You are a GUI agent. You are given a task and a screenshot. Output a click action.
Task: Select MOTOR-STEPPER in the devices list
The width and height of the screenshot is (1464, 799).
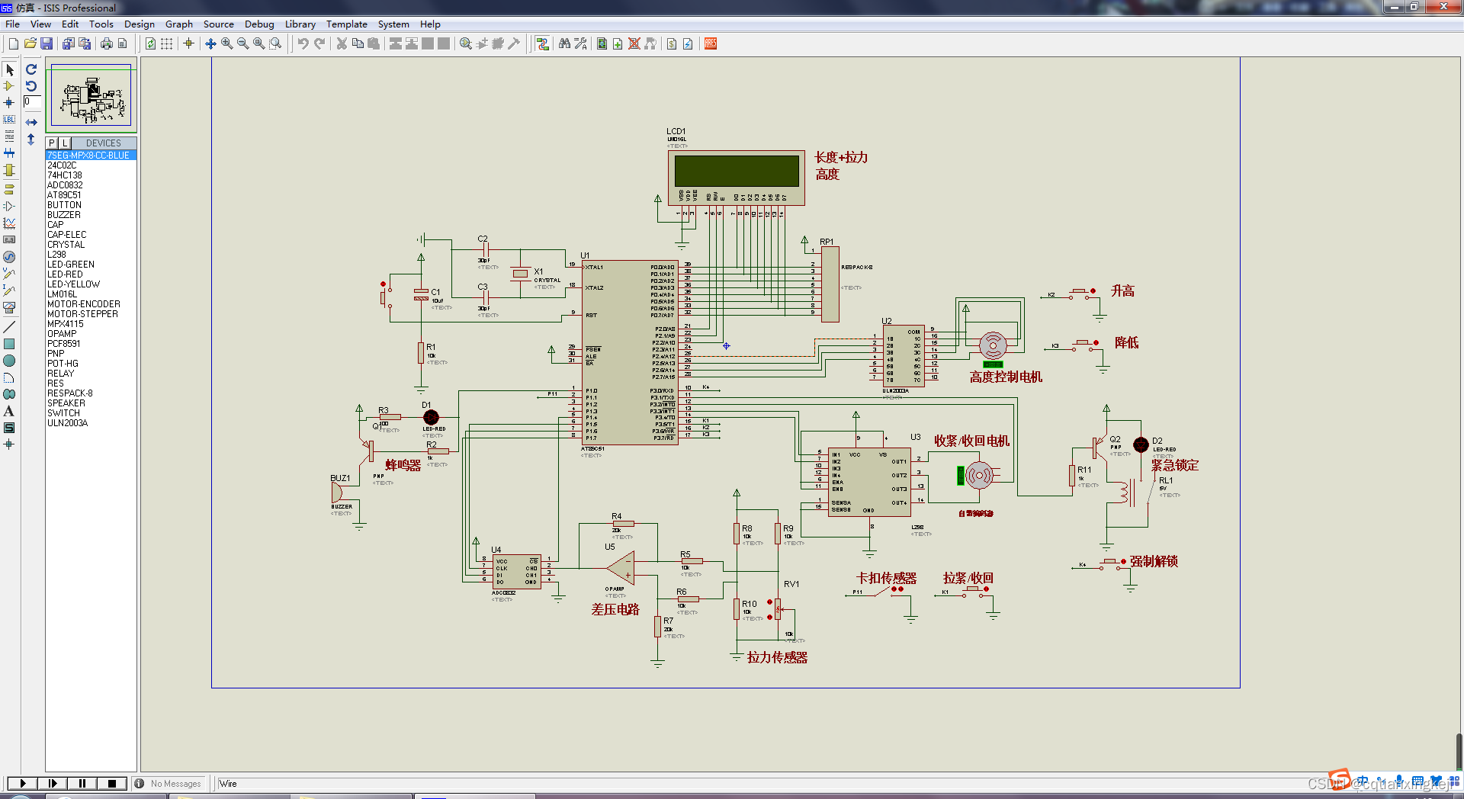click(x=82, y=314)
